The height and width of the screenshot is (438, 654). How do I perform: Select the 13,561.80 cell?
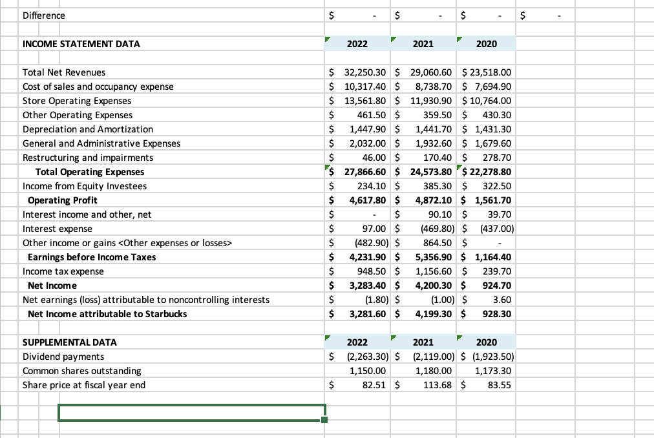[357, 101]
